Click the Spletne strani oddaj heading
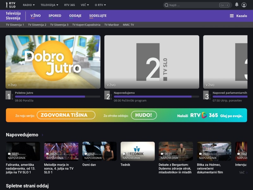Screen dimensions: 253x190 pos(27,186)
